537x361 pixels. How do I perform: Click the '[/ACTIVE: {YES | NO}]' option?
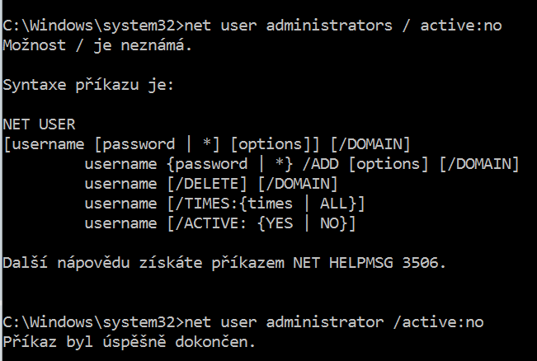pos(258,223)
